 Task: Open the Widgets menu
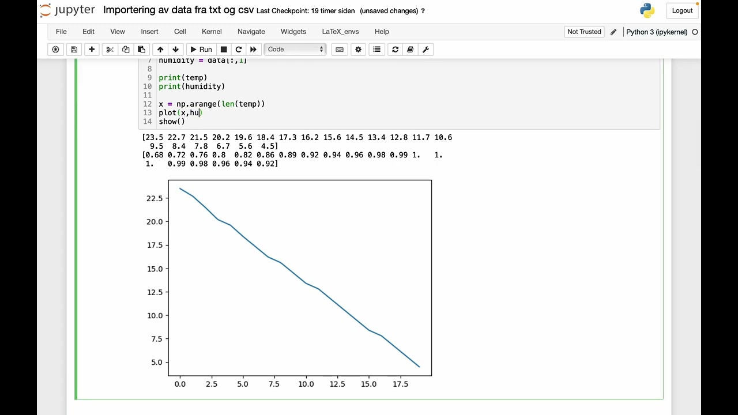tap(293, 32)
